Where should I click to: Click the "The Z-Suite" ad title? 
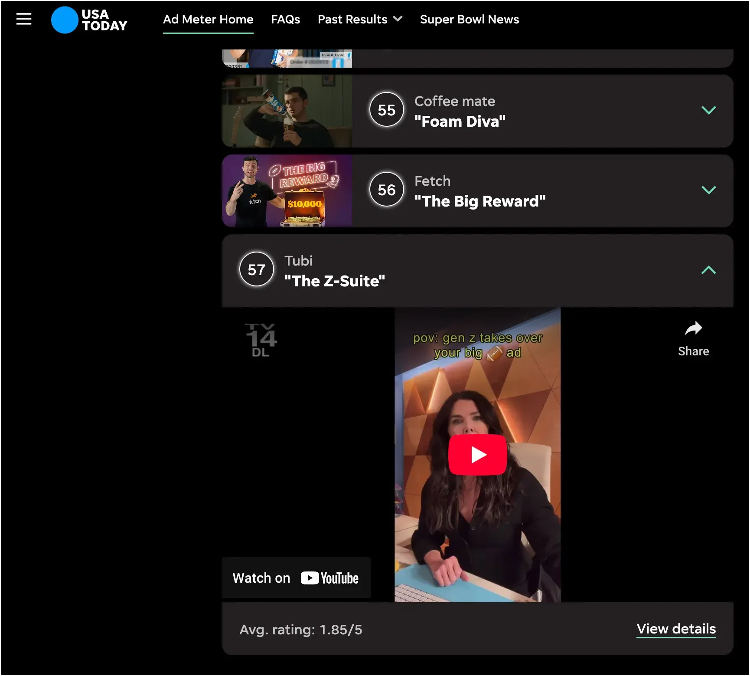pyautogui.click(x=335, y=281)
